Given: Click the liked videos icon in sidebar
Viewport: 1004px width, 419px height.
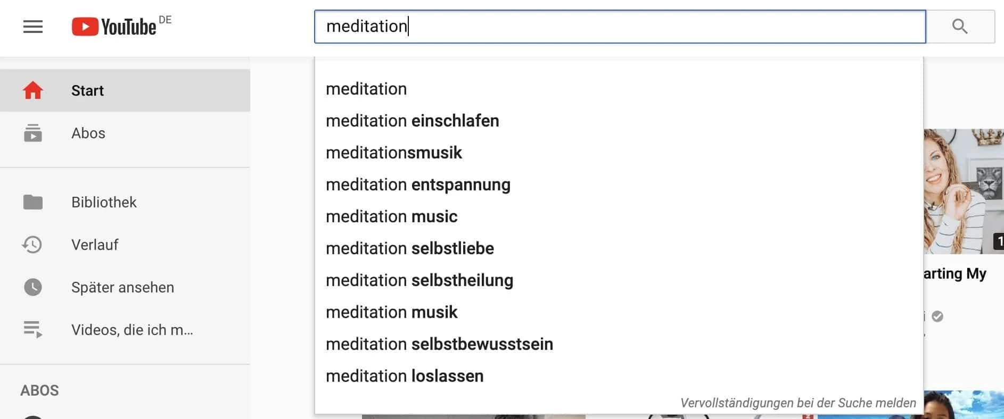Looking at the screenshot, I should [33, 330].
